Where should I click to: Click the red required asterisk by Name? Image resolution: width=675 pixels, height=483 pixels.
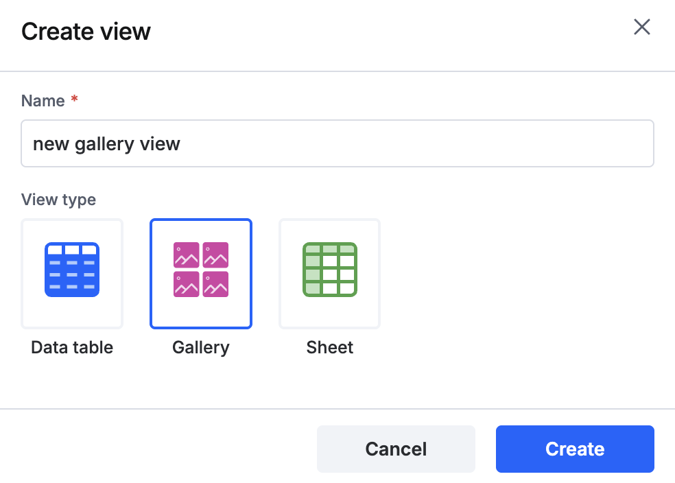tap(75, 99)
